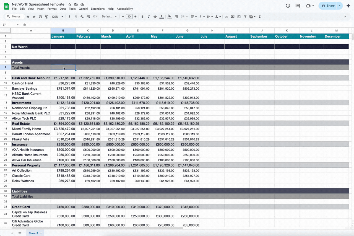Open the 123 more number formats menu

[x=95, y=17]
